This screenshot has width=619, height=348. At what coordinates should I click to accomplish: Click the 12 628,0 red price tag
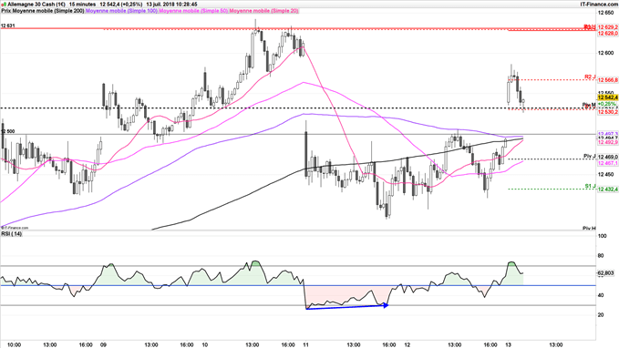[x=607, y=34]
